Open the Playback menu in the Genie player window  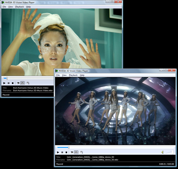click(x=73, y=75)
